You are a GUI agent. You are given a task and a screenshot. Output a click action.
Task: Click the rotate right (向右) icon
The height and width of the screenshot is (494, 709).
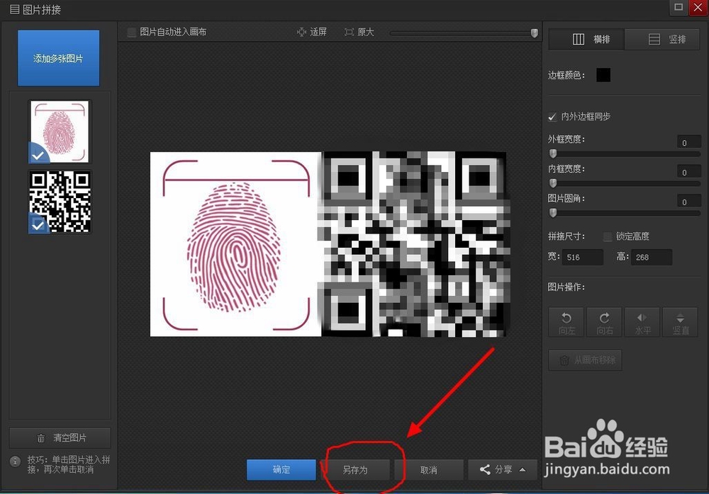click(x=605, y=318)
